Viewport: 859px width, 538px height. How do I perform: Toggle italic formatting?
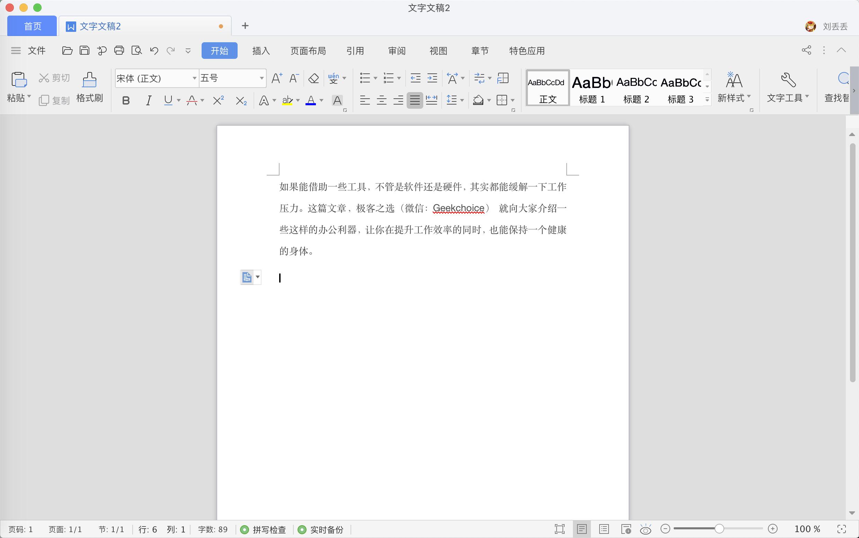coord(148,100)
